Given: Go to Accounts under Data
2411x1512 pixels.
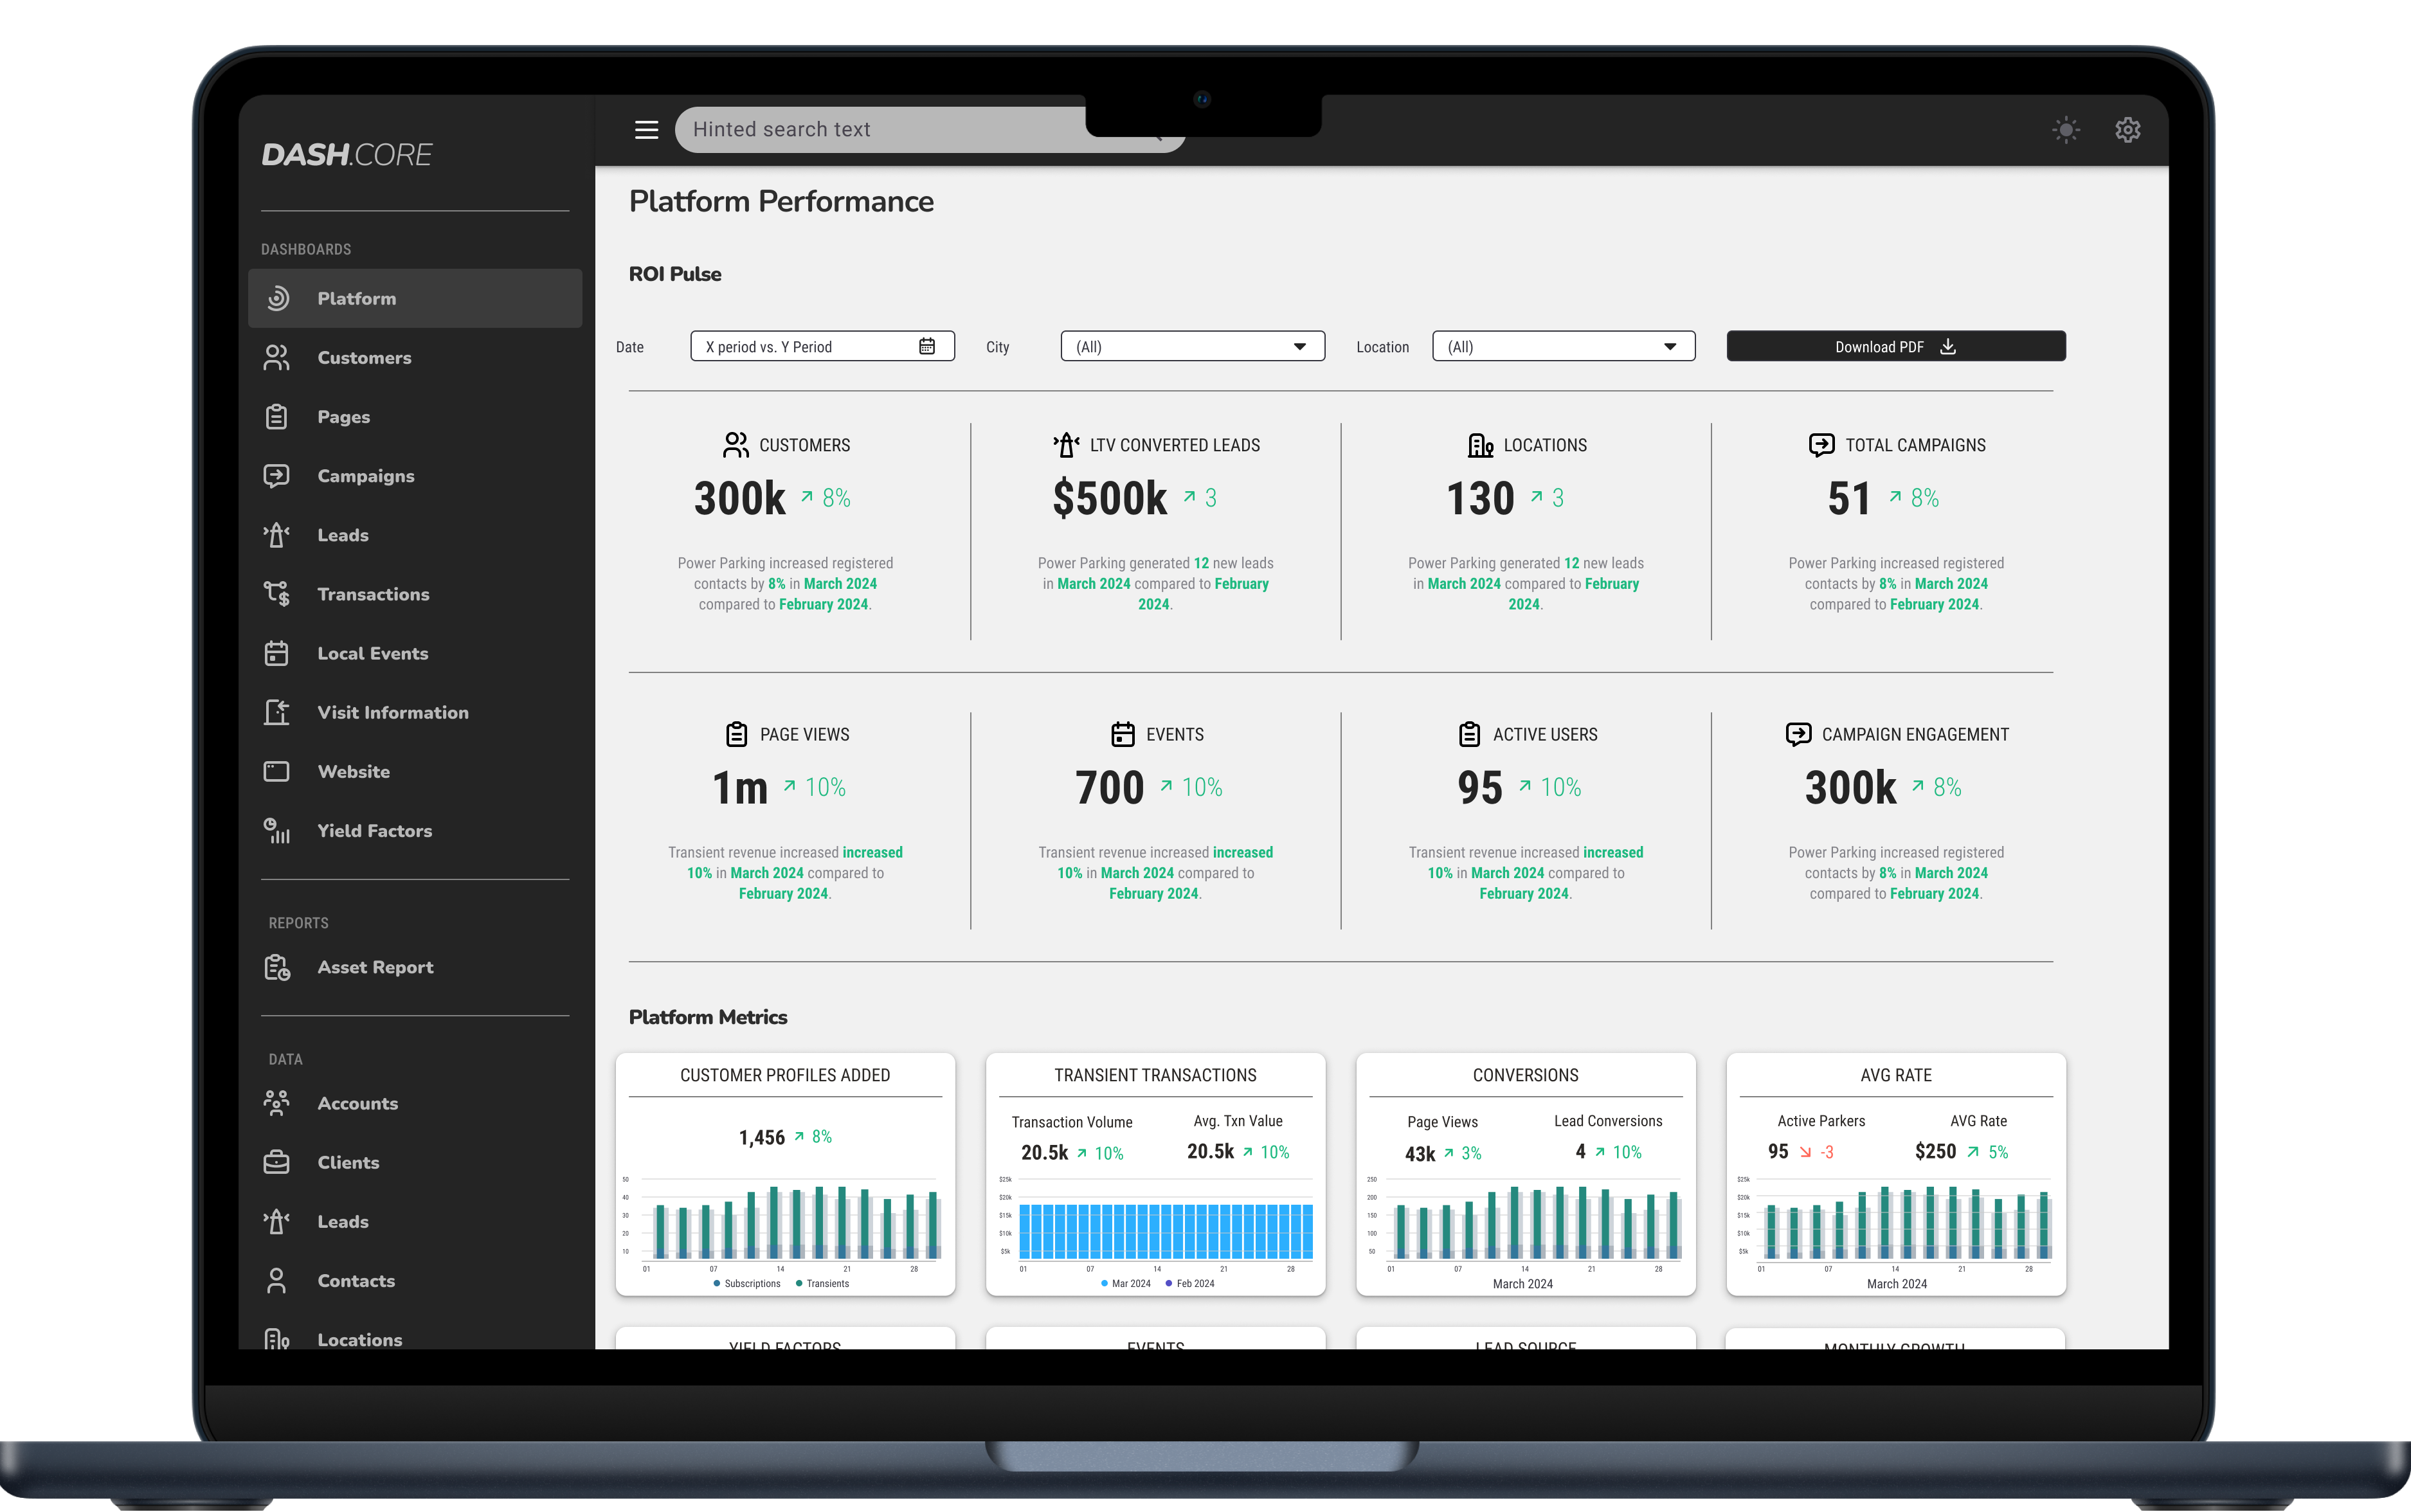Looking at the screenshot, I should click(x=357, y=1104).
